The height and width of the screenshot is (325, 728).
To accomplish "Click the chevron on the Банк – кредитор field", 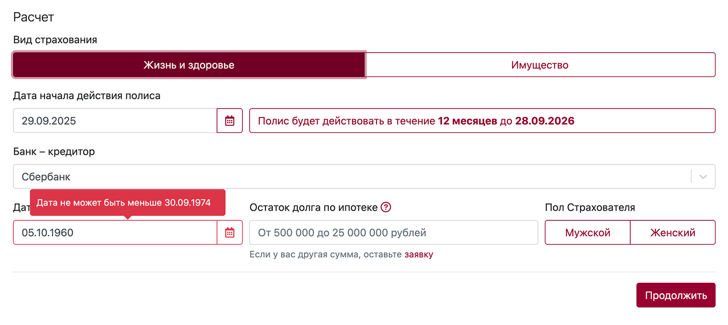I will click(x=703, y=176).
